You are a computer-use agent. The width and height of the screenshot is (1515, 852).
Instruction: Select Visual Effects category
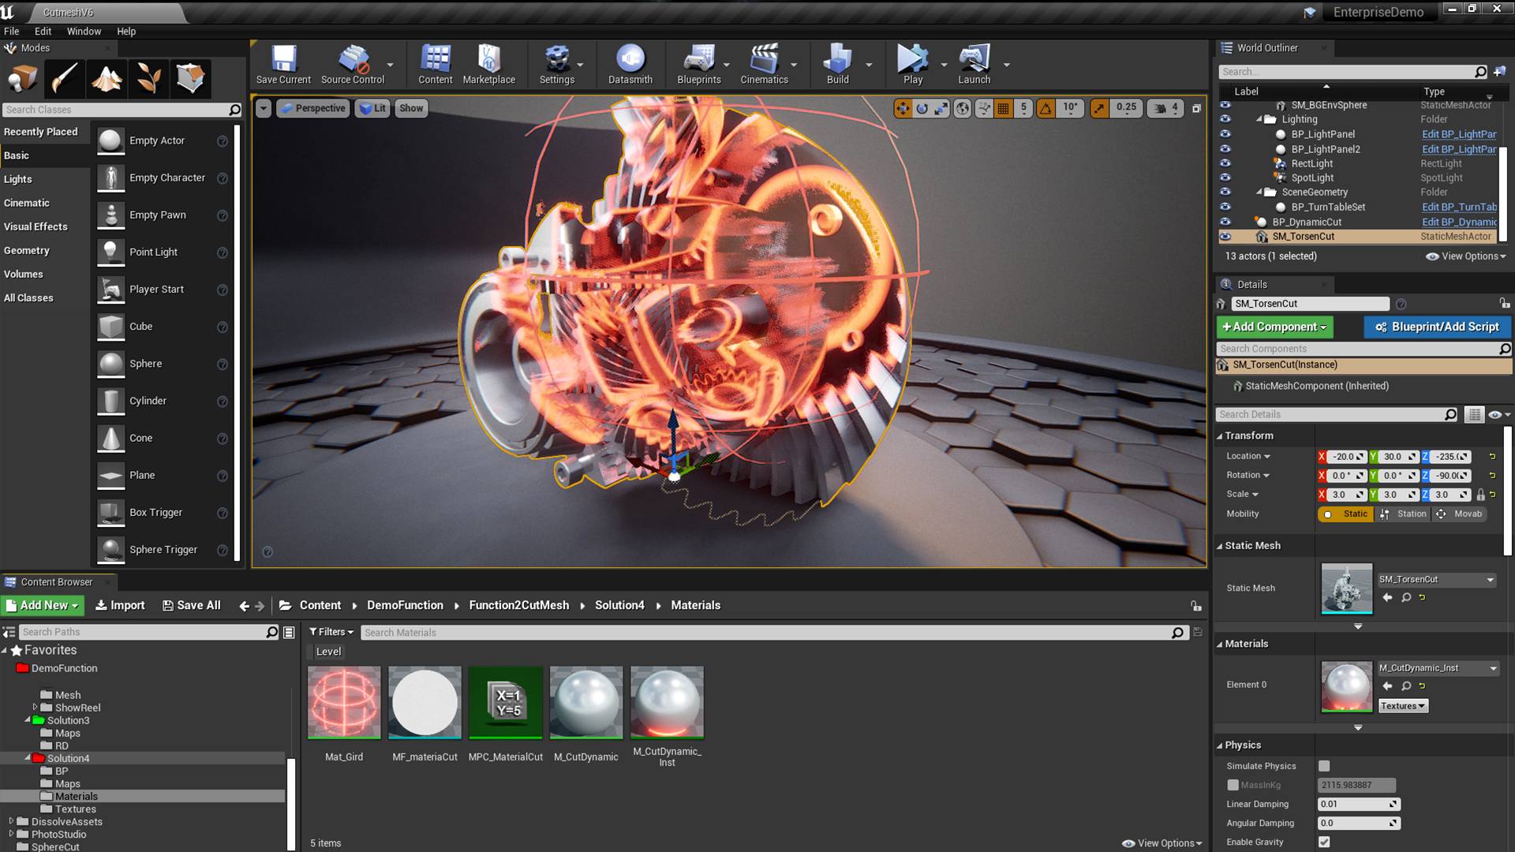[45, 226]
